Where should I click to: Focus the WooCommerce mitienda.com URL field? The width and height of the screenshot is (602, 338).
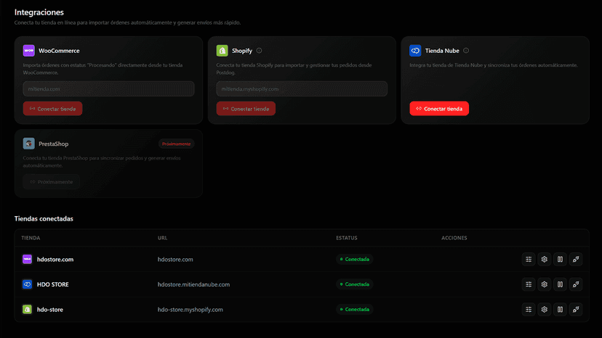(x=108, y=88)
